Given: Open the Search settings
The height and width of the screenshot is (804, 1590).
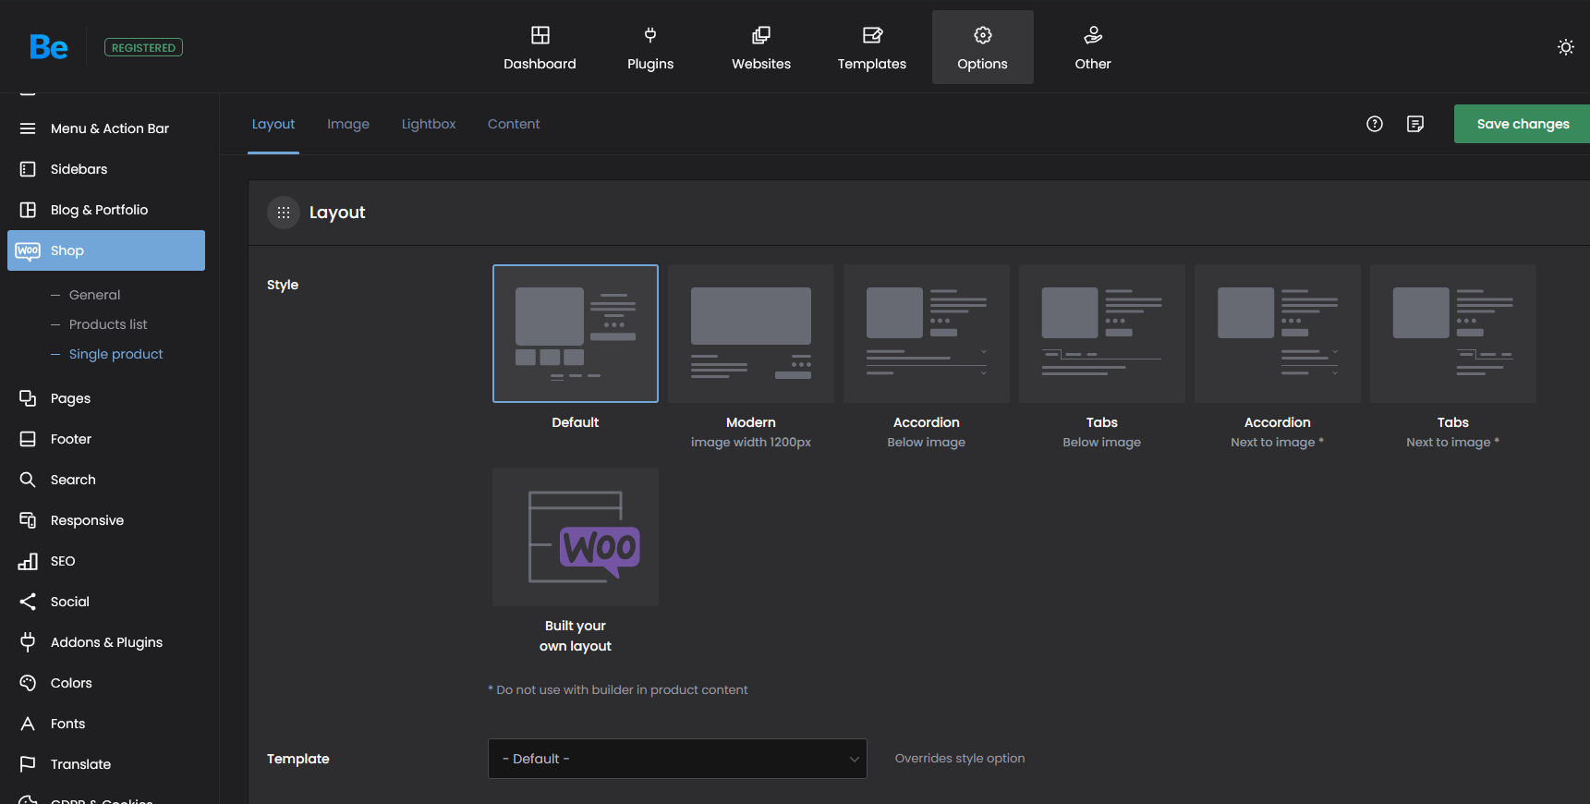Looking at the screenshot, I should tap(106, 480).
